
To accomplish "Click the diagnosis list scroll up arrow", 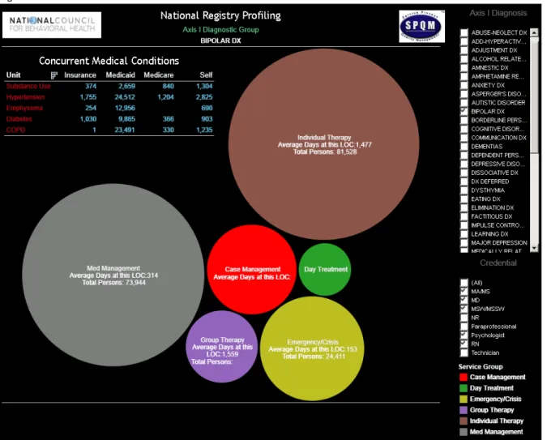I will click(x=534, y=32).
